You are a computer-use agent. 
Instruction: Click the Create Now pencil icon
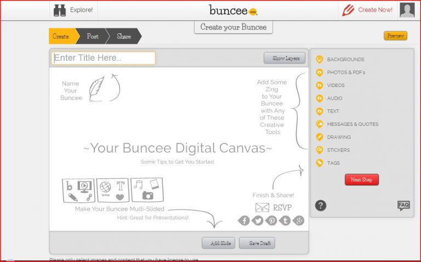348,10
